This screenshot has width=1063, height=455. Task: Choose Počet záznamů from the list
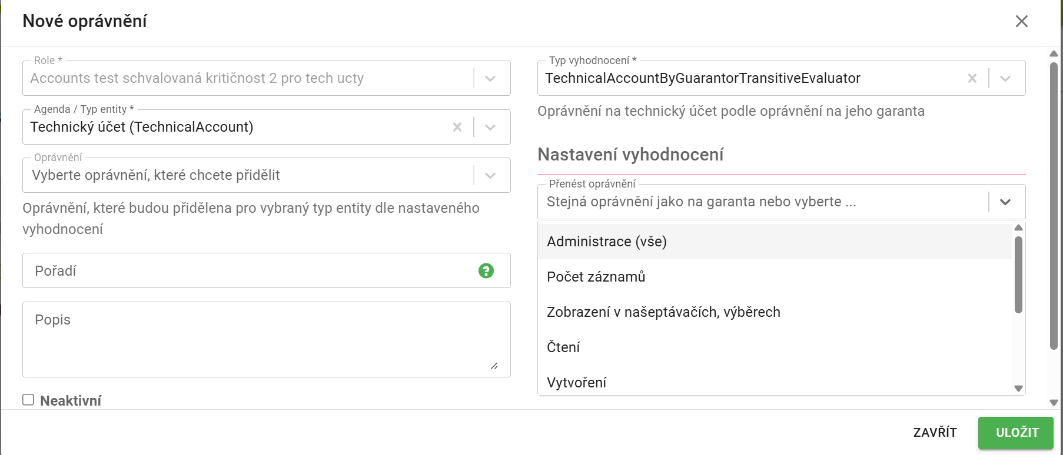click(x=775, y=277)
